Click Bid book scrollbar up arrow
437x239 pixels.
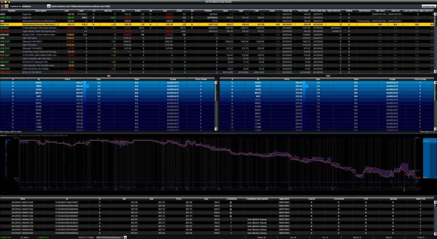(216, 83)
